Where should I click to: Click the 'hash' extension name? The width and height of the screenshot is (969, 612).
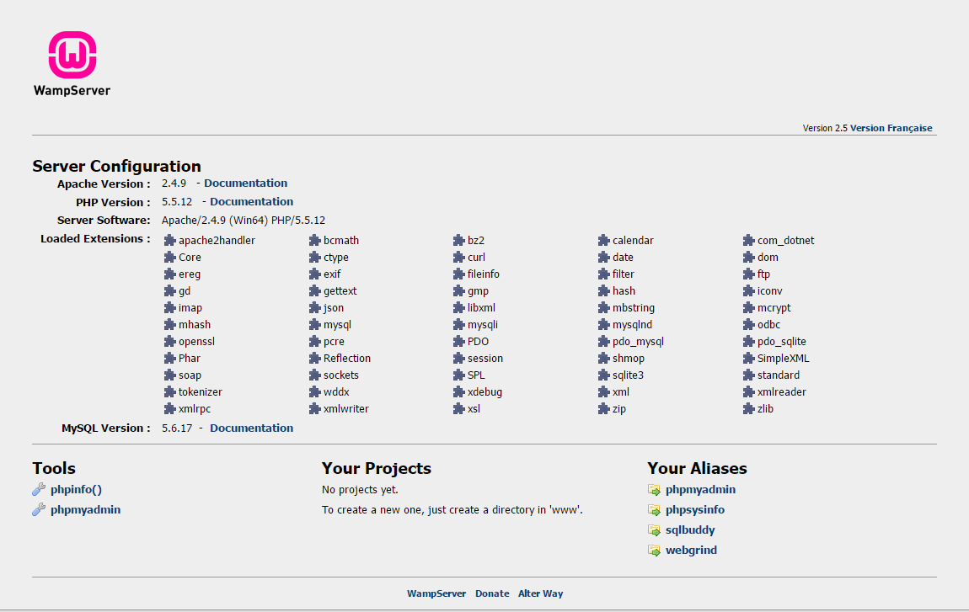624,291
